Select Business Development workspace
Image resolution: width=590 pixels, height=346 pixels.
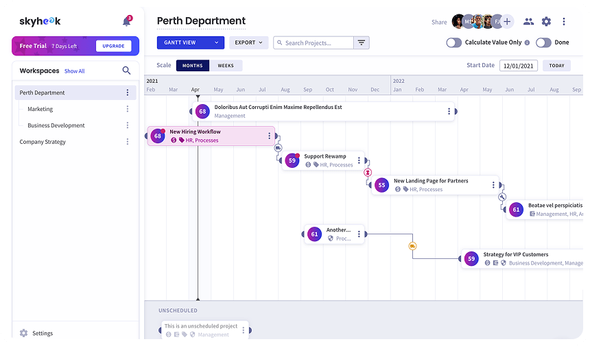[56, 125]
